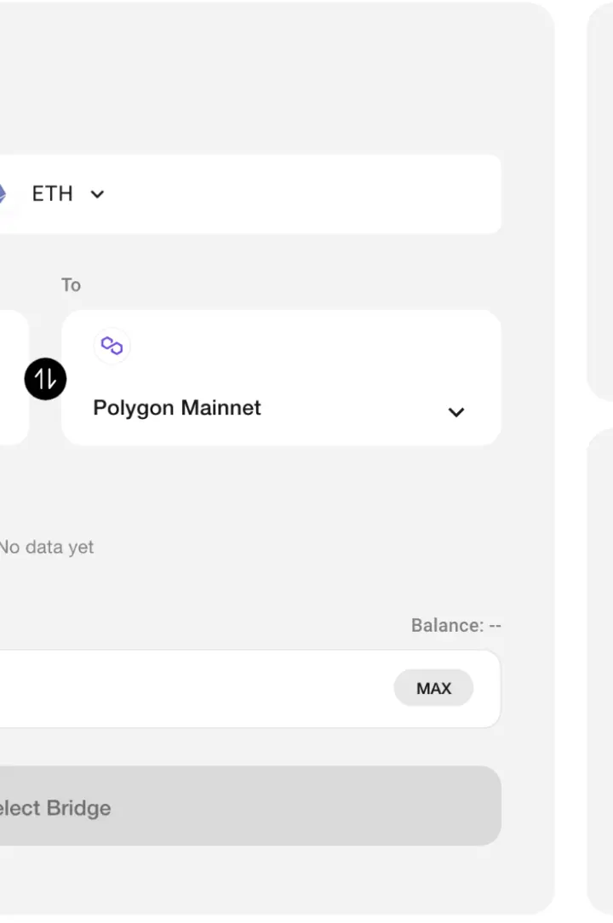This screenshot has width=613, height=923.
Task: Click the Polygon Mainnet network name
Action: pyautogui.click(x=177, y=408)
